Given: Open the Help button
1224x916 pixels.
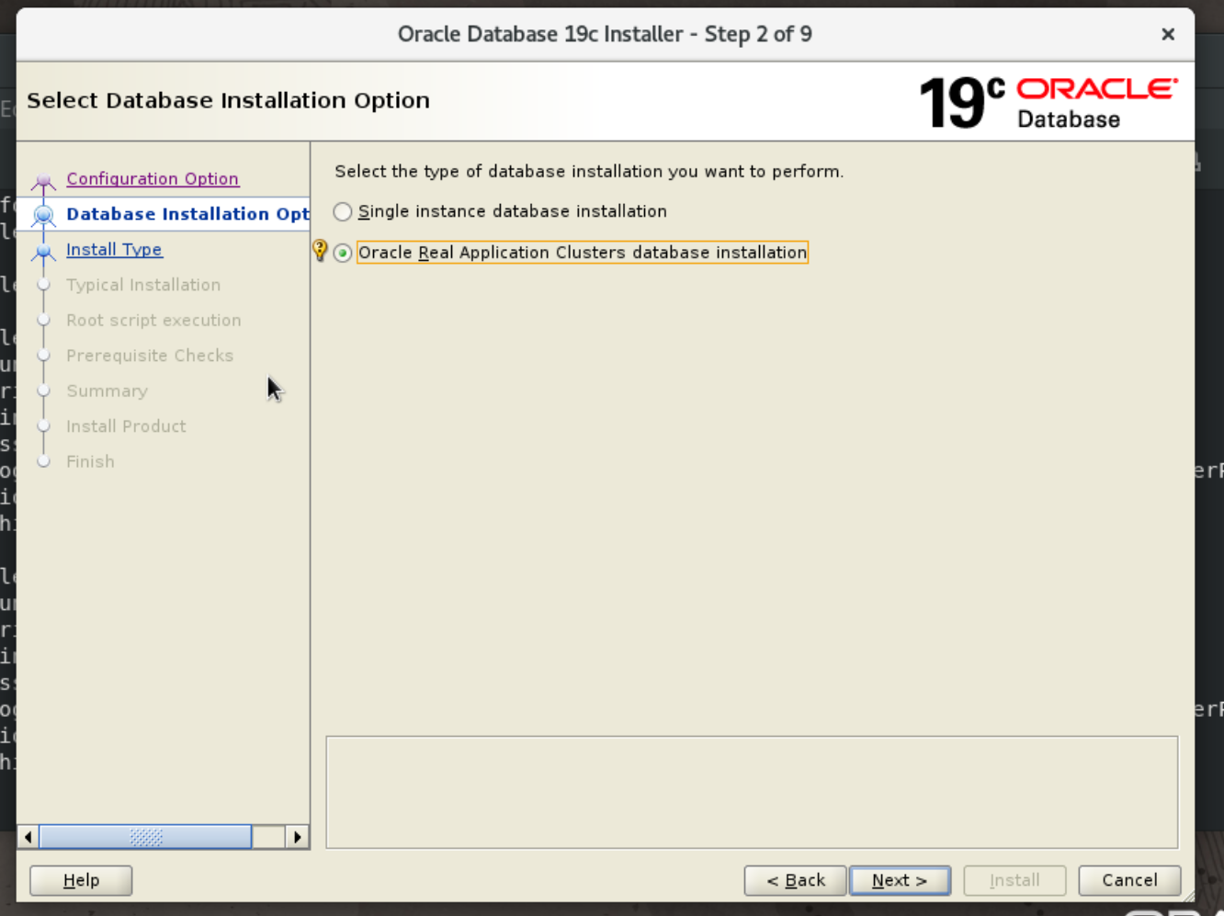Looking at the screenshot, I should 81,880.
